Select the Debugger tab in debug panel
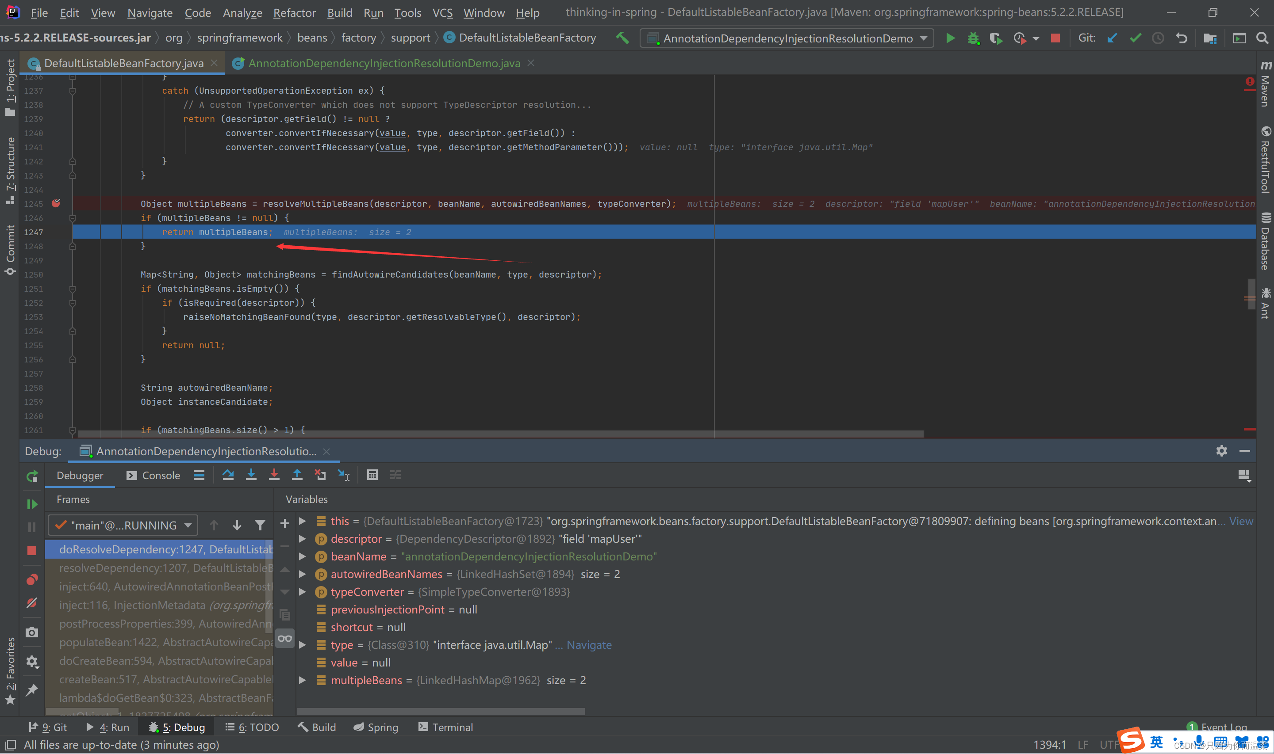 (82, 474)
